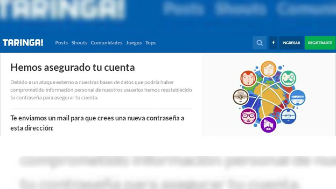Click the orange-haired avatar at top of globe
The image size is (336, 189).
268,69
